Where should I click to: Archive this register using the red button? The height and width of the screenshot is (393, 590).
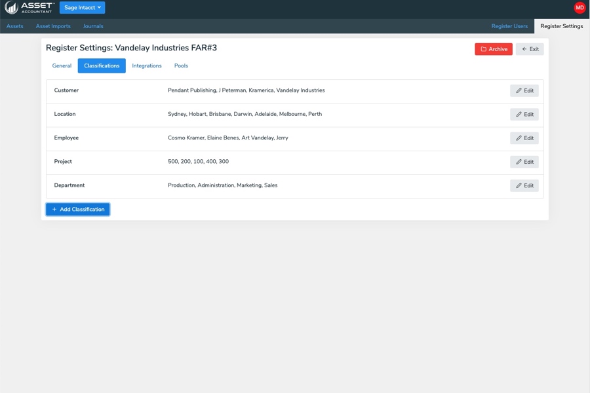pos(493,49)
